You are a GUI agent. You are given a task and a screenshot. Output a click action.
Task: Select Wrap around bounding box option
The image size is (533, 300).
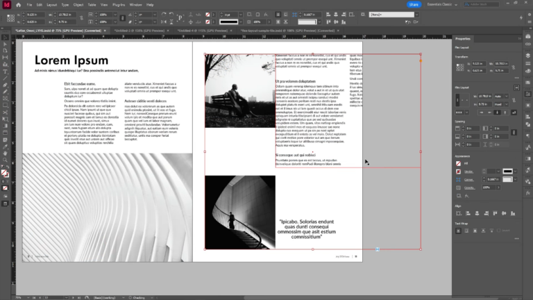[466, 231]
